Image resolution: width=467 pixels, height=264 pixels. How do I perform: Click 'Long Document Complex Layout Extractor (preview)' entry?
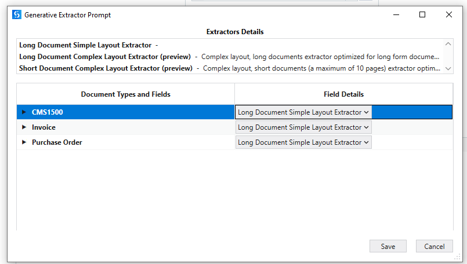click(x=105, y=57)
